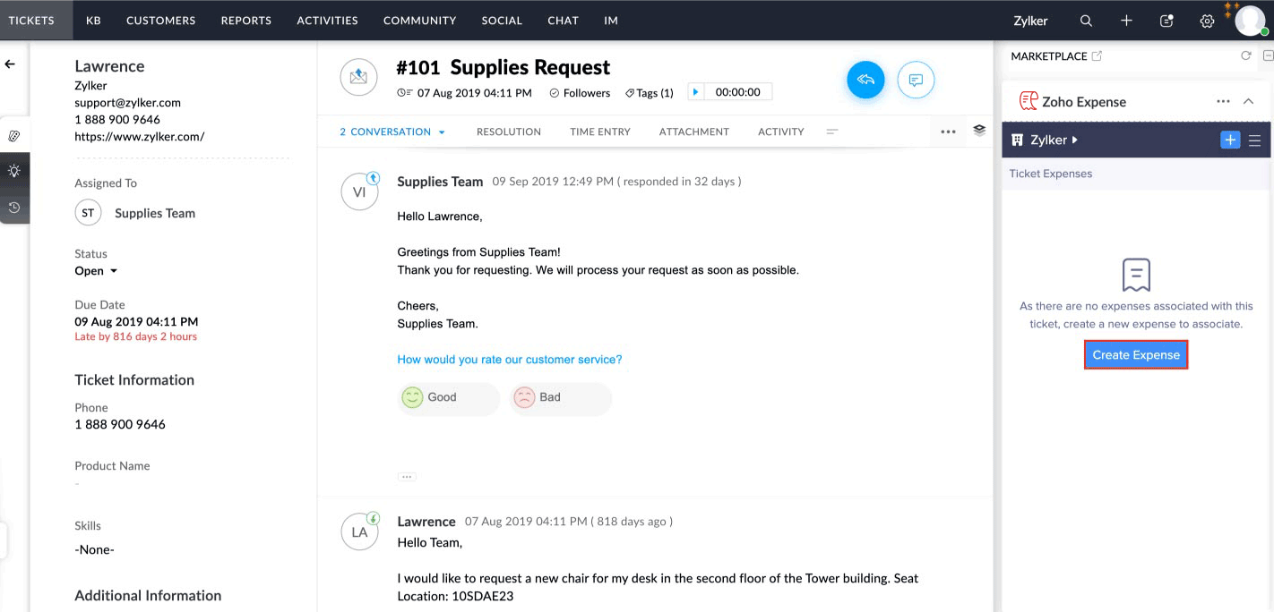Image resolution: width=1274 pixels, height=612 pixels.
Task: Expand the Conversation filter dropdown arrow
Action: [441, 132]
